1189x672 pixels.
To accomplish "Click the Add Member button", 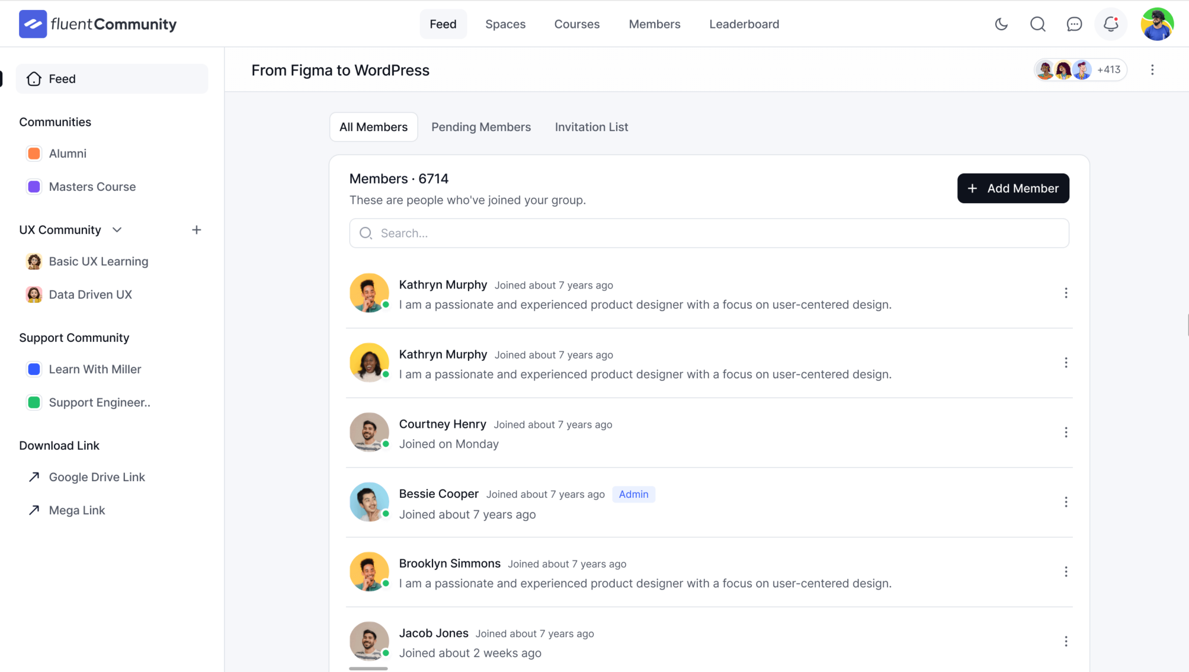I will pyautogui.click(x=1013, y=188).
